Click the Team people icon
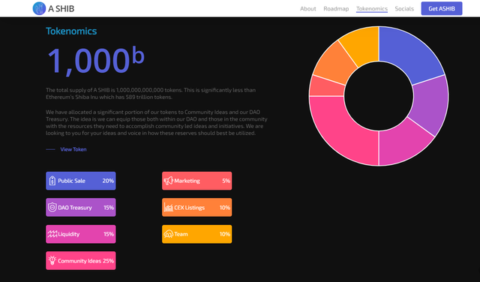 pos(168,234)
